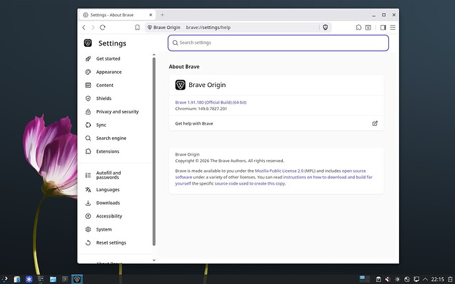
Task: Click the Brave browser taskbar entry
Action: point(77,279)
